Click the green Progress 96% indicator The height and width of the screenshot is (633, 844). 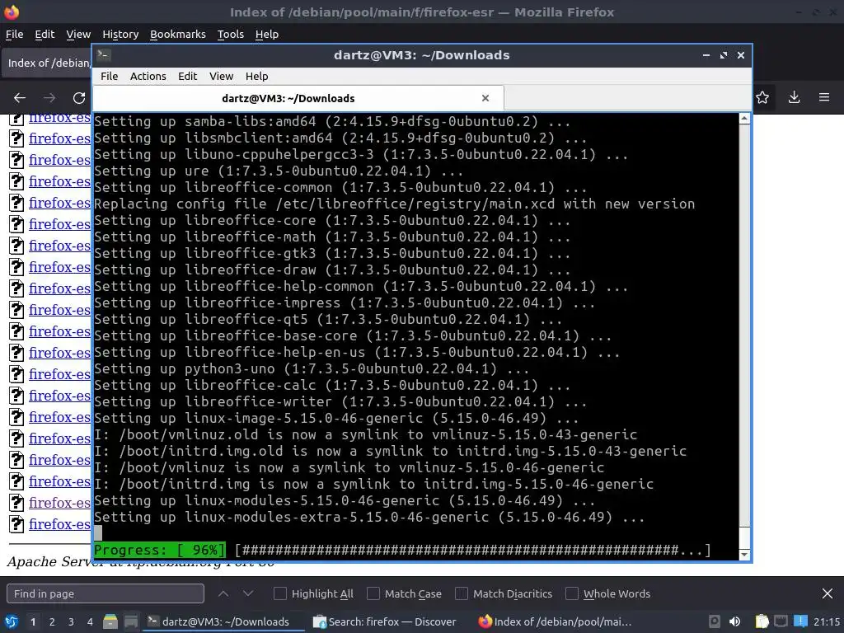point(159,550)
